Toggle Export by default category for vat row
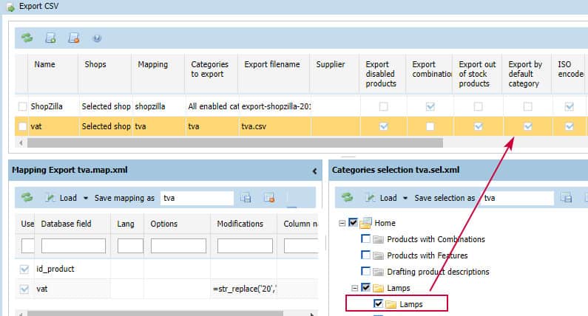Image resolution: width=588 pixels, height=316 pixels. tap(527, 126)
